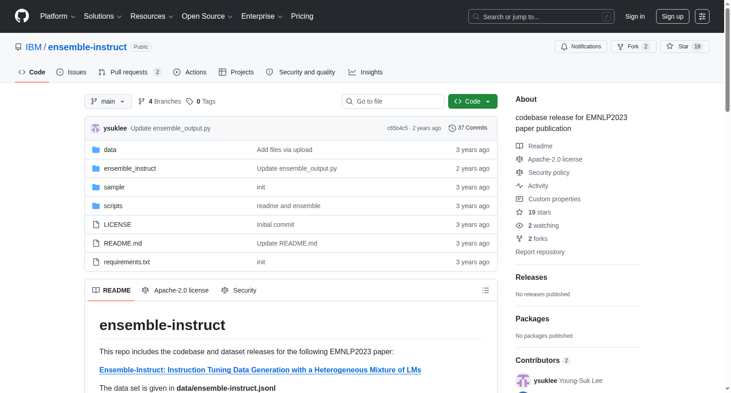
Task: Open the global navigation menu icon
Action: pyautogui.click(x=702, y=16)
